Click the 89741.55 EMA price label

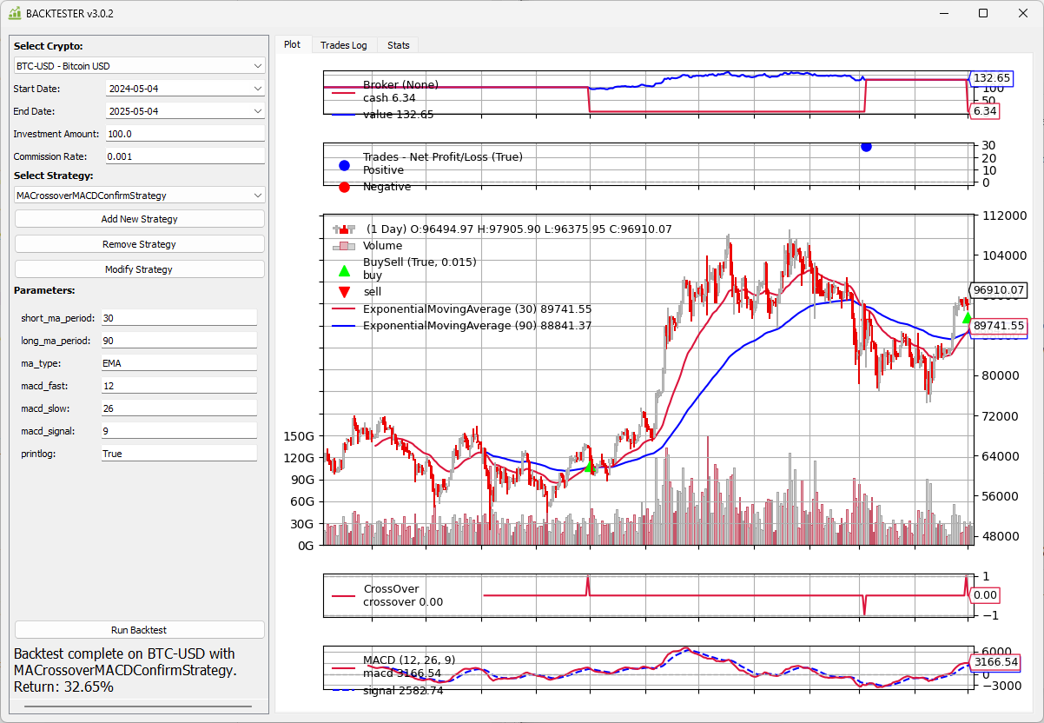click(x=998, y=326)
